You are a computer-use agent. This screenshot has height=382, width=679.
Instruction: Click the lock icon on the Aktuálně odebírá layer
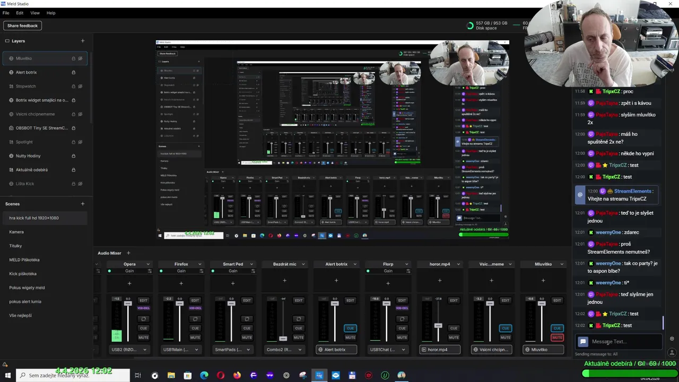pos(73,170)
